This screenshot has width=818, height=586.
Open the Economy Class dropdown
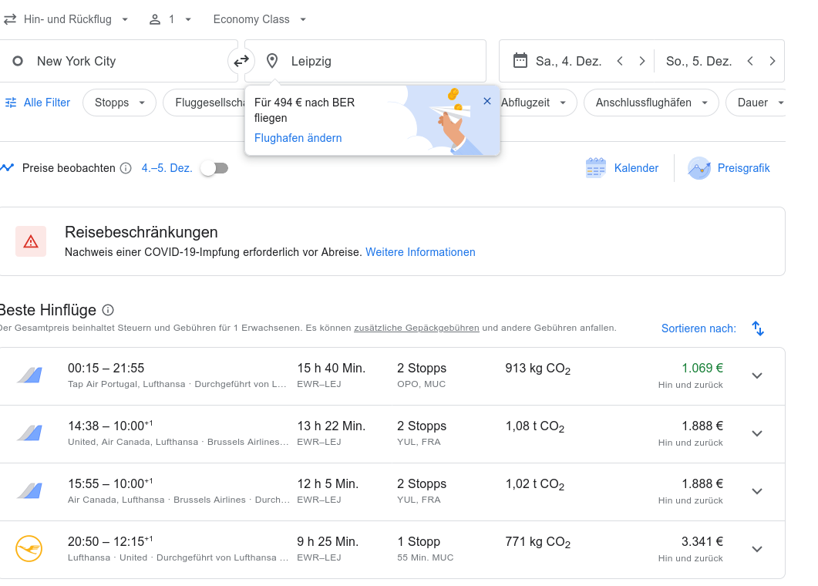click(259, 19)
